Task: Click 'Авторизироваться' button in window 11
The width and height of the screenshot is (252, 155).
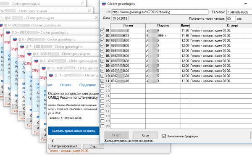Action: [x=64, y=146]
